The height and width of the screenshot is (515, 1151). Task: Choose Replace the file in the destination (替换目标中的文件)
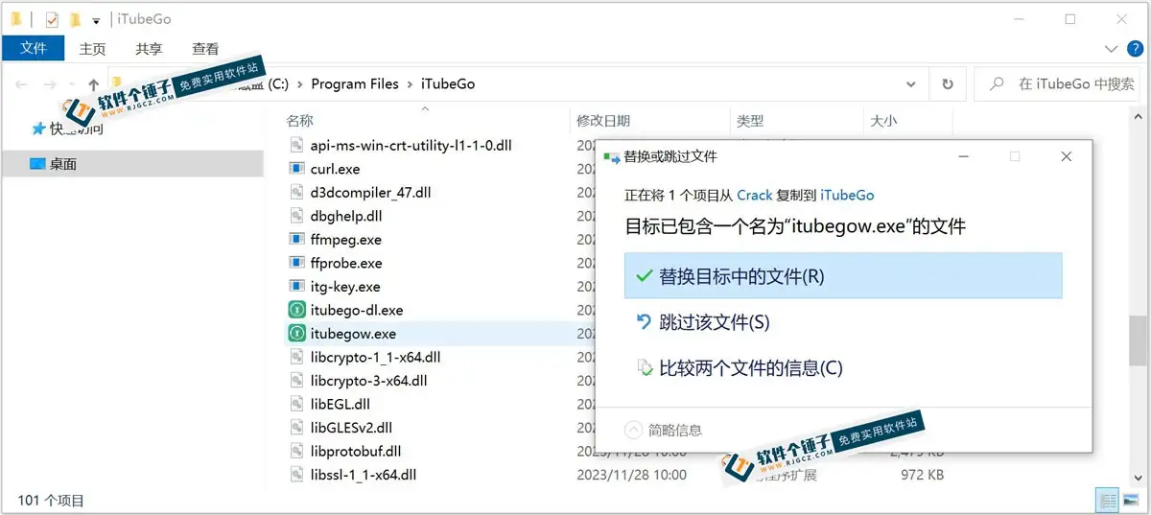coord(843,276)
